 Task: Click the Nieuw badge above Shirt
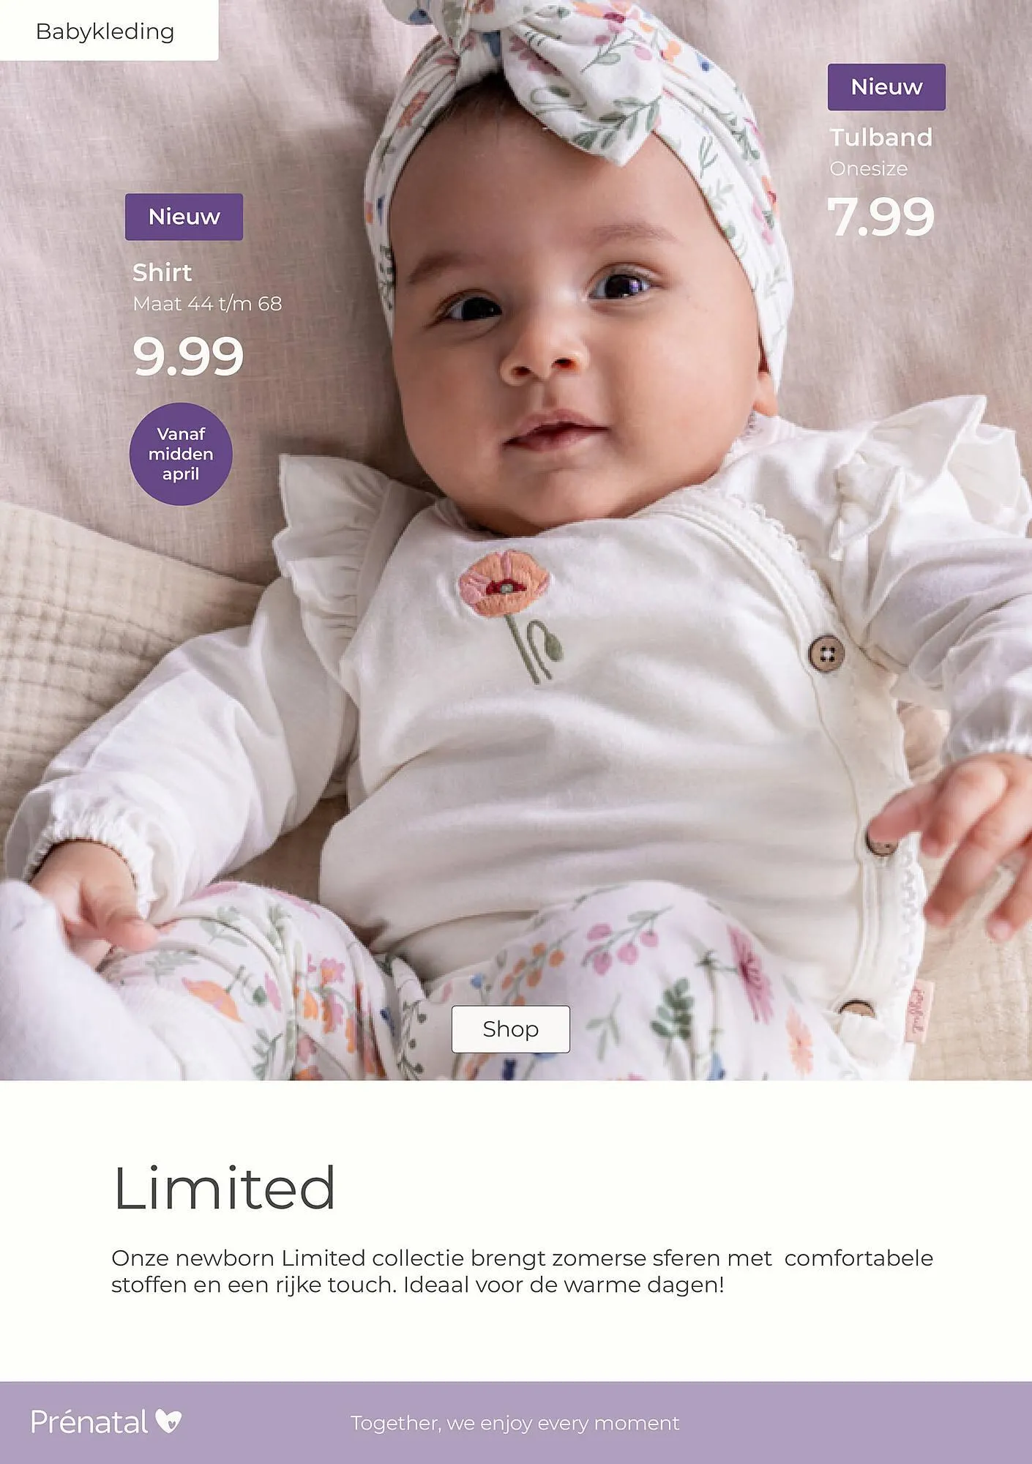(184, 217)
